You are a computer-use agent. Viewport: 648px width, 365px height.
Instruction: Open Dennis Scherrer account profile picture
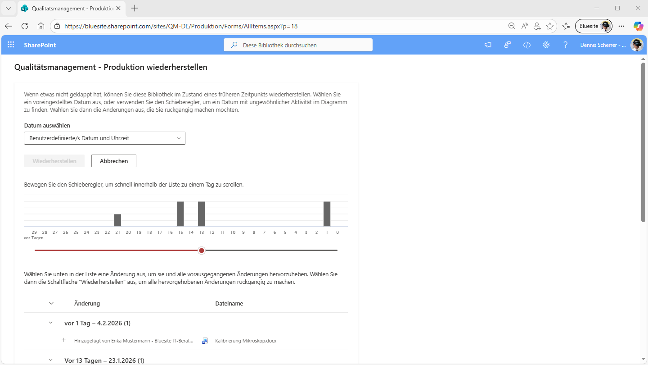pyautogui.click(x=636, y=45)
